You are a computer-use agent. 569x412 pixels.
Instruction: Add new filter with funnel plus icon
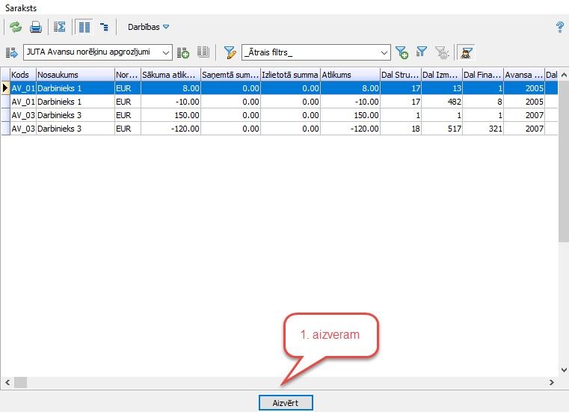click(x=402, y=52)
